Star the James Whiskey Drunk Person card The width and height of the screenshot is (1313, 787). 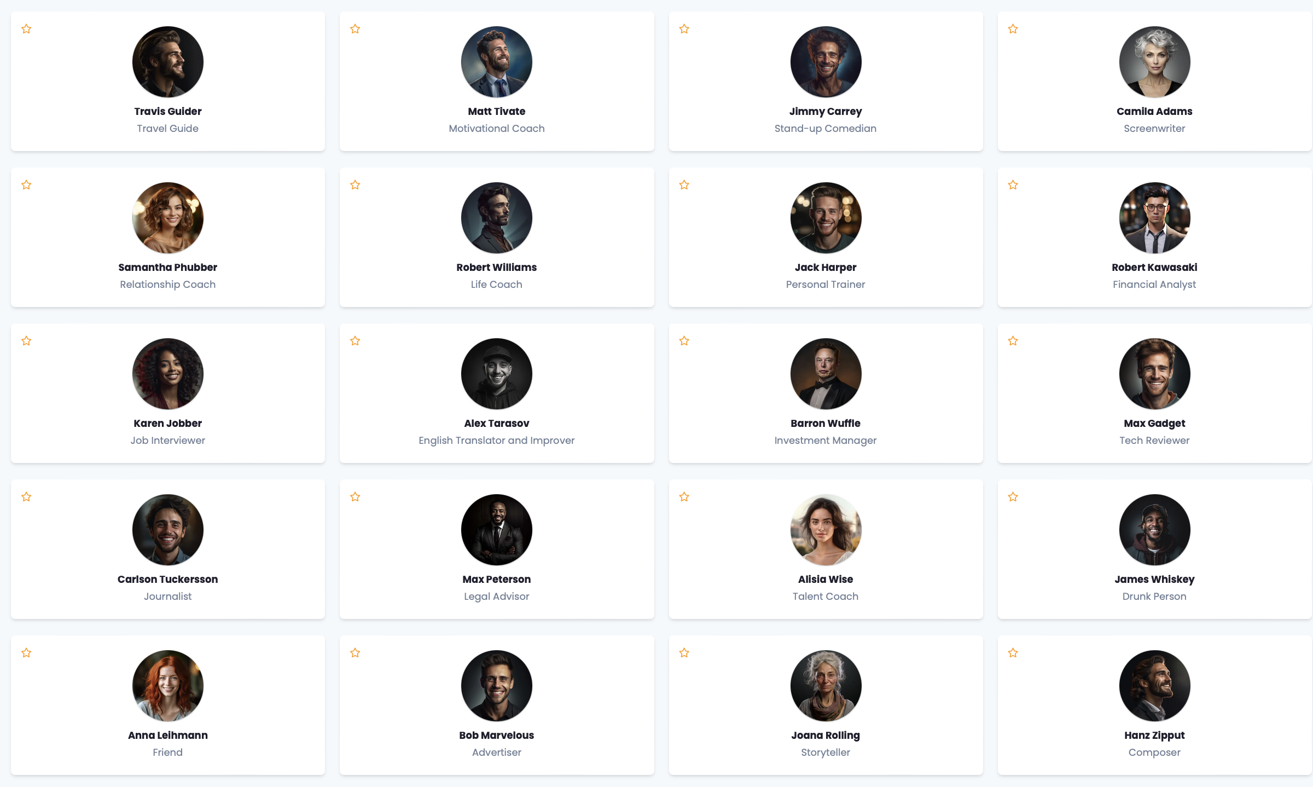tap(1013, 497)
